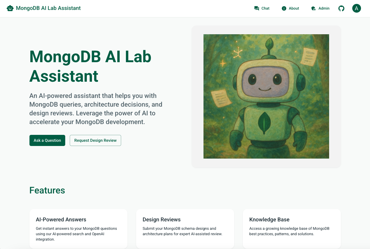Open the user avatar "A" menu
The image size is (370, 249).
[356, 8]
